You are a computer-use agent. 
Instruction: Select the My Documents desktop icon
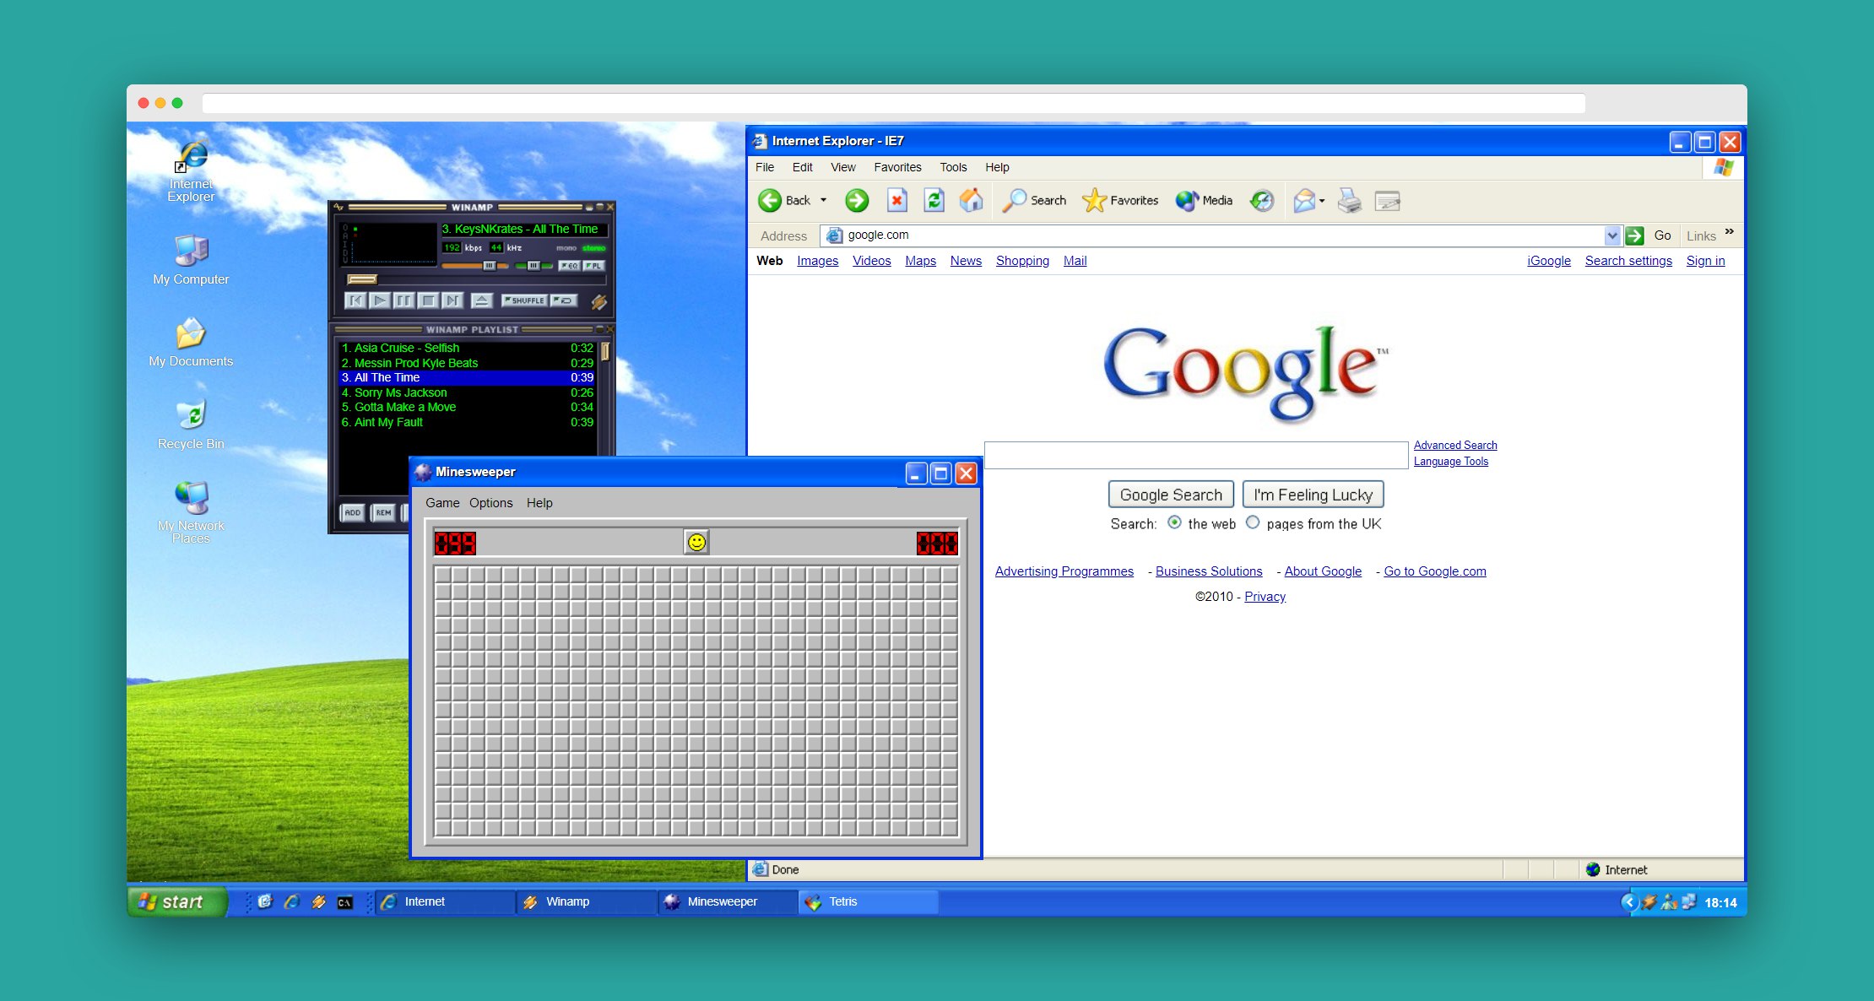[191, 343]
